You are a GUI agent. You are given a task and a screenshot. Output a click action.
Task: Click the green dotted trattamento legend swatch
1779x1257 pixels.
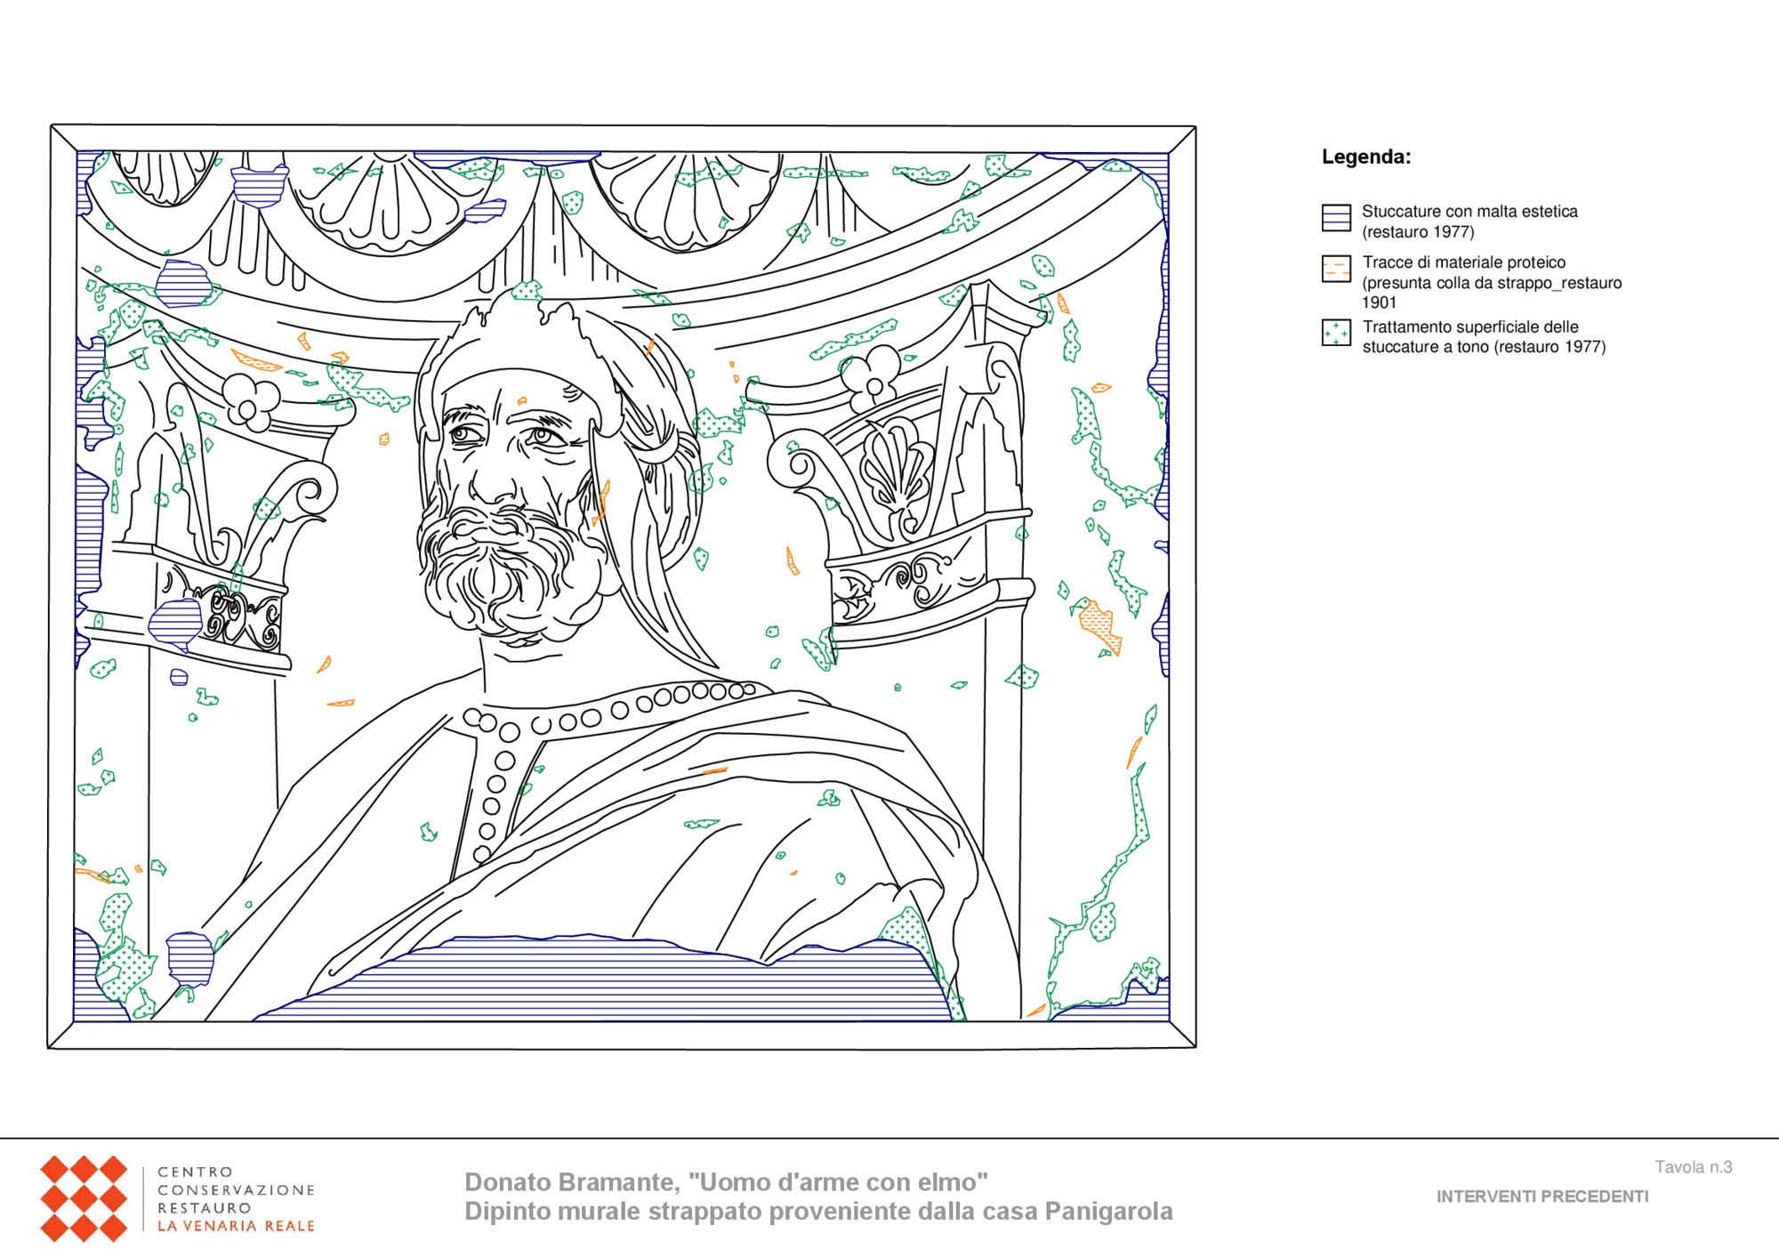point(1336,333)
